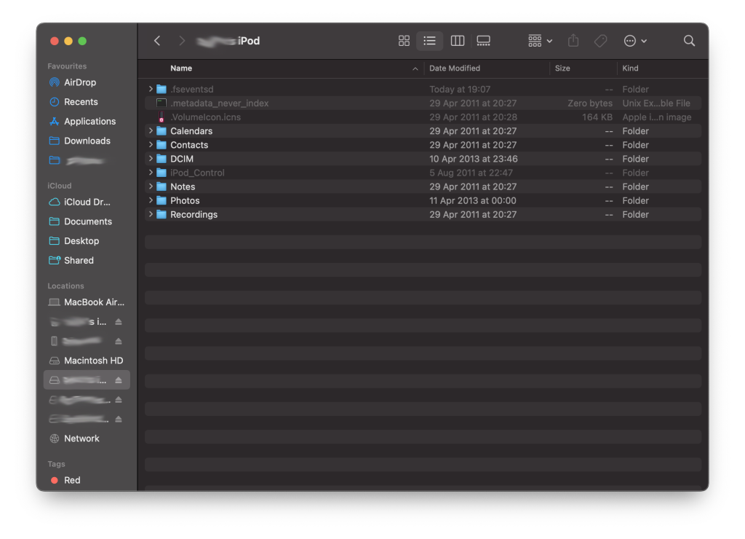The image size is (745, 539).
Task: Click the 'Zero bytes' size value
Action: point(590,103)
